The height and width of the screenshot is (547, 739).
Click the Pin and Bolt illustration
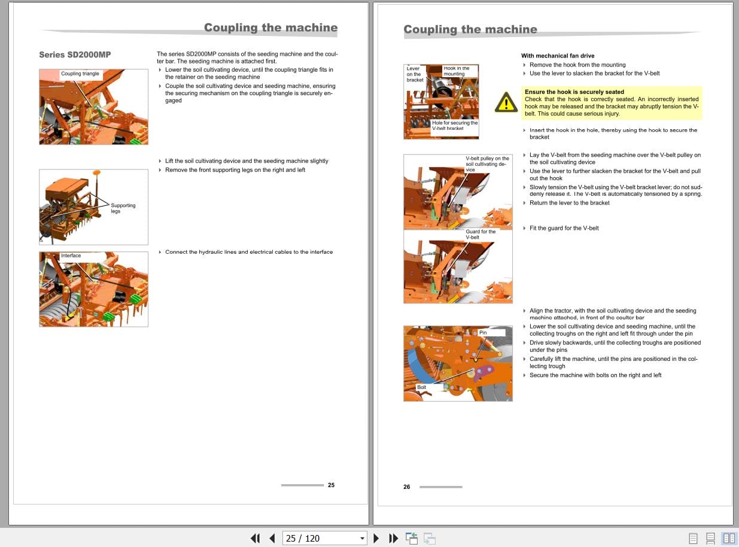pos(458,363)
